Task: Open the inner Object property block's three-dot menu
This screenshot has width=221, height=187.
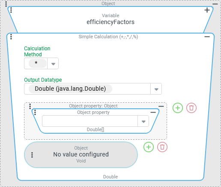Action: click(35, 112)
